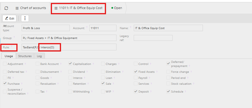
Task: Switch to the Structures tab
Action: [25, 56]
